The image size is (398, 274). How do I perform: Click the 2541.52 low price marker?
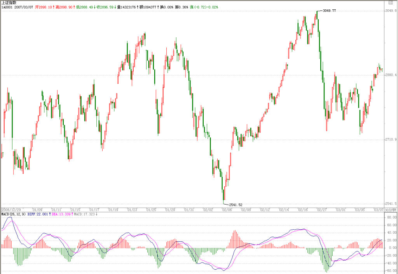[236, 205]
